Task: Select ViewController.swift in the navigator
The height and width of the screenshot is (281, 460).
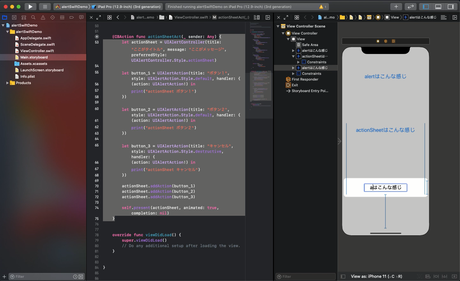Action: (37, 51)
